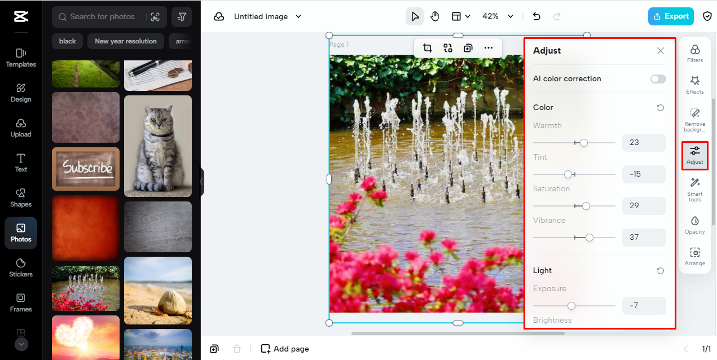Click the duplicate page icon at bottom
Viewport: 717px width, 360px height.
[214, 349]
